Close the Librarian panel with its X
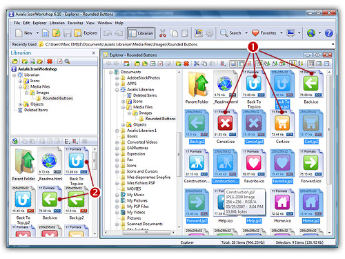 93,52
